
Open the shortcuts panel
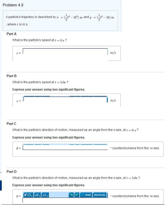point(100,195)
